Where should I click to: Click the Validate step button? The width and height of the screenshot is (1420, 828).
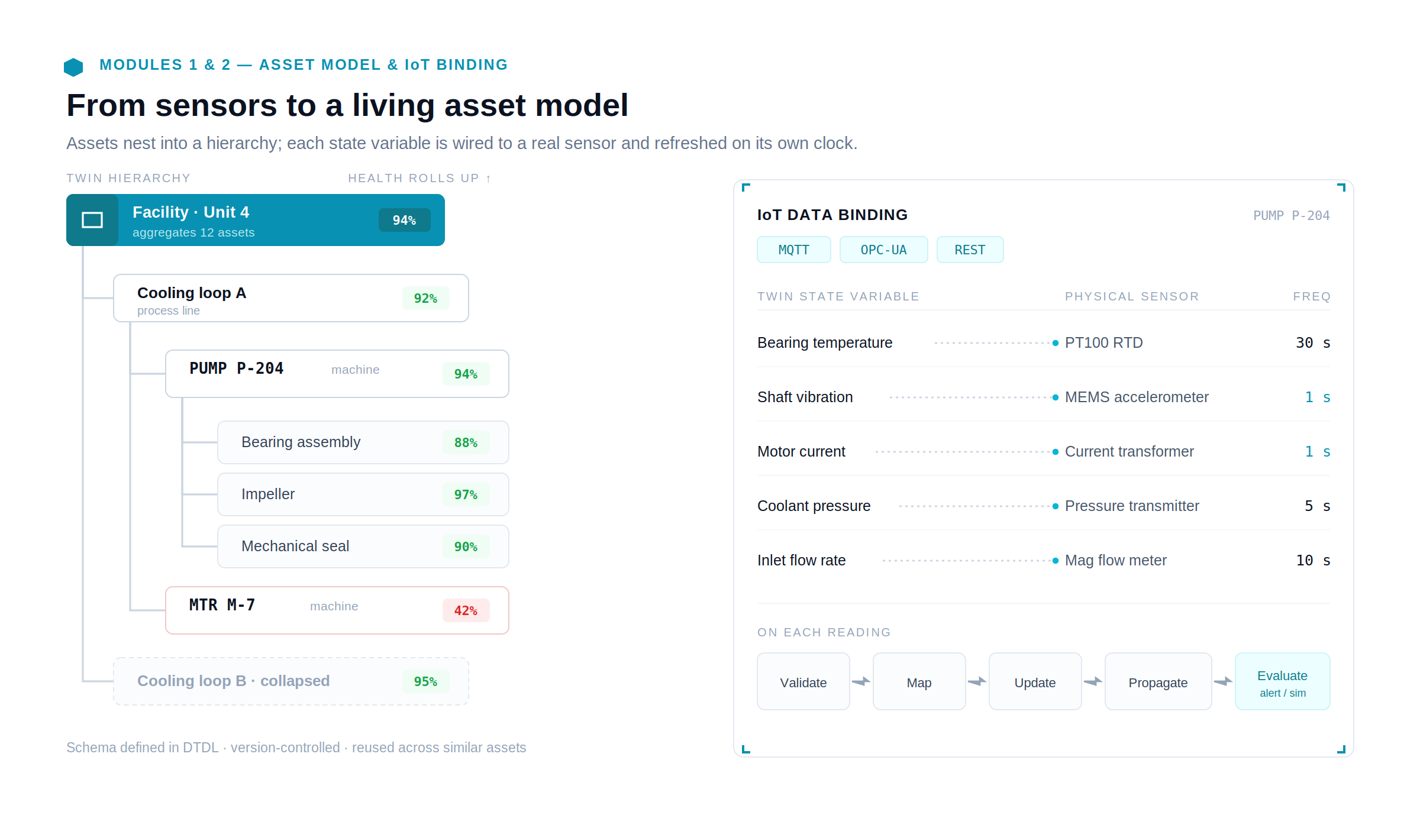pyautogui.click(x=803, y=681)
